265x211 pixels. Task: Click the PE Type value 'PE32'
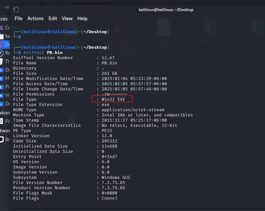107,131
